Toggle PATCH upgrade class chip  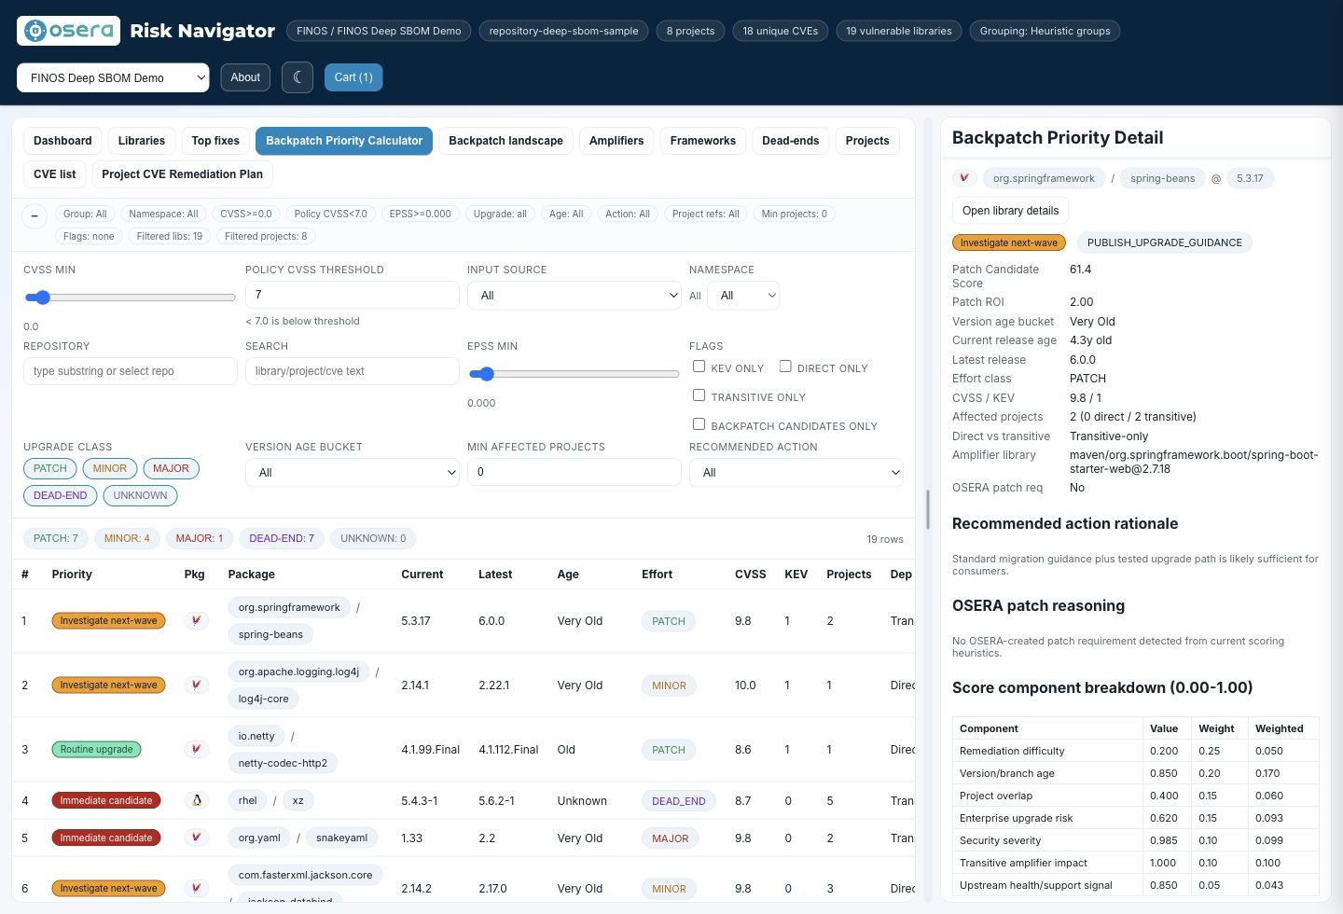coord(50,468)
